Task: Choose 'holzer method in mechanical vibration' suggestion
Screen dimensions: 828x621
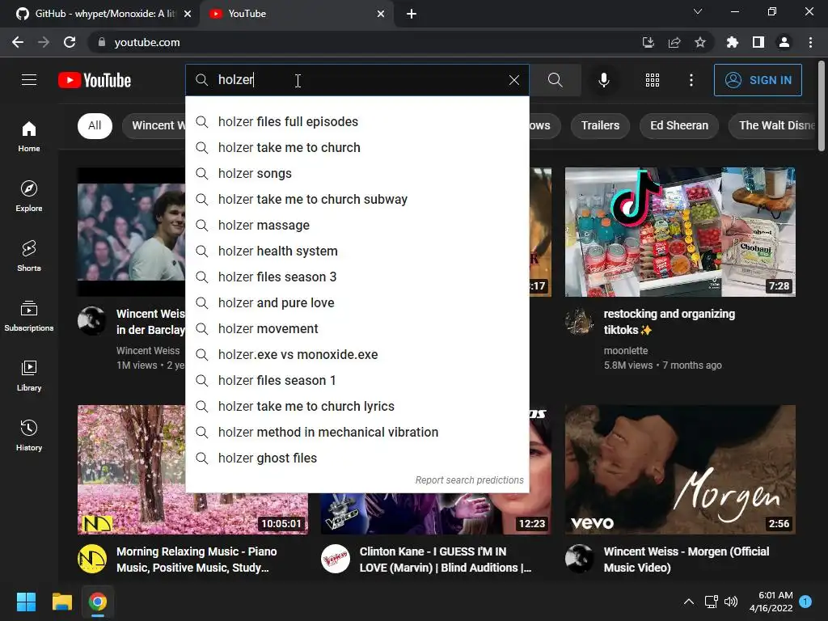Action: coord(357,433)
